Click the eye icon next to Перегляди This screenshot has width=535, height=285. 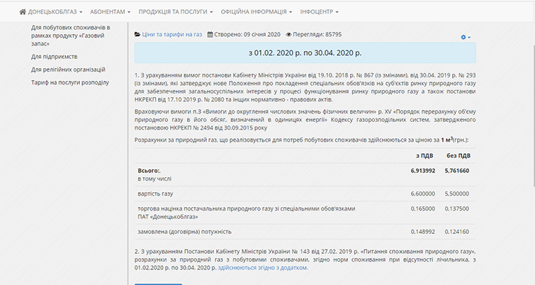click(x=288, y=35)
